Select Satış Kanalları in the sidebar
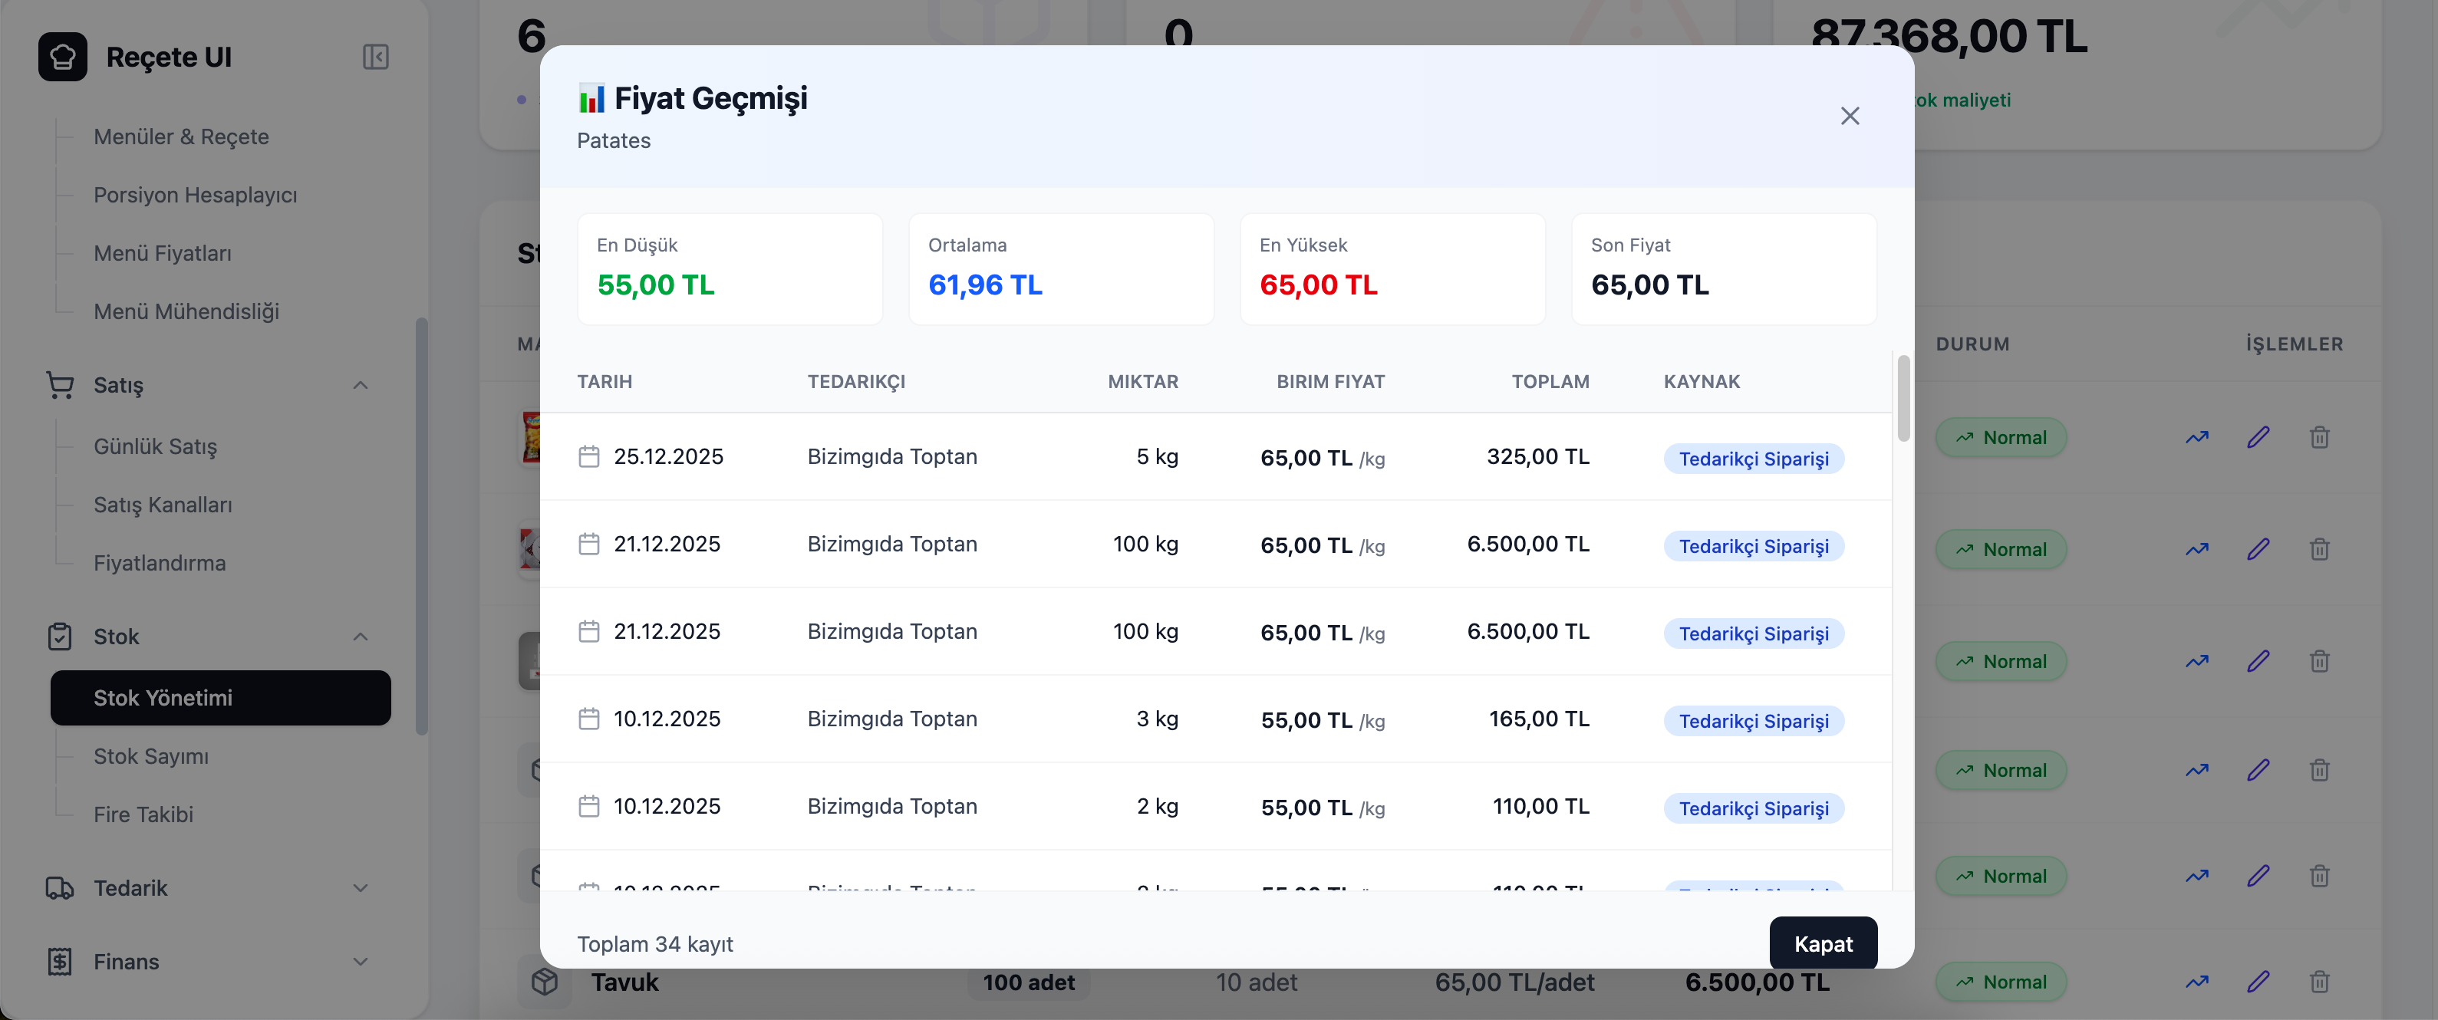This screenshot has width=2438, height=1020. [163, 505]
